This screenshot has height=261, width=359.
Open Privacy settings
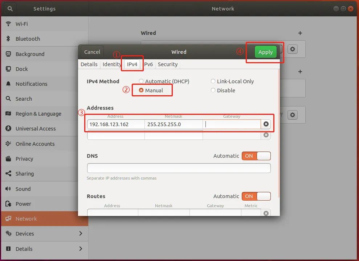tap(45, 159)
